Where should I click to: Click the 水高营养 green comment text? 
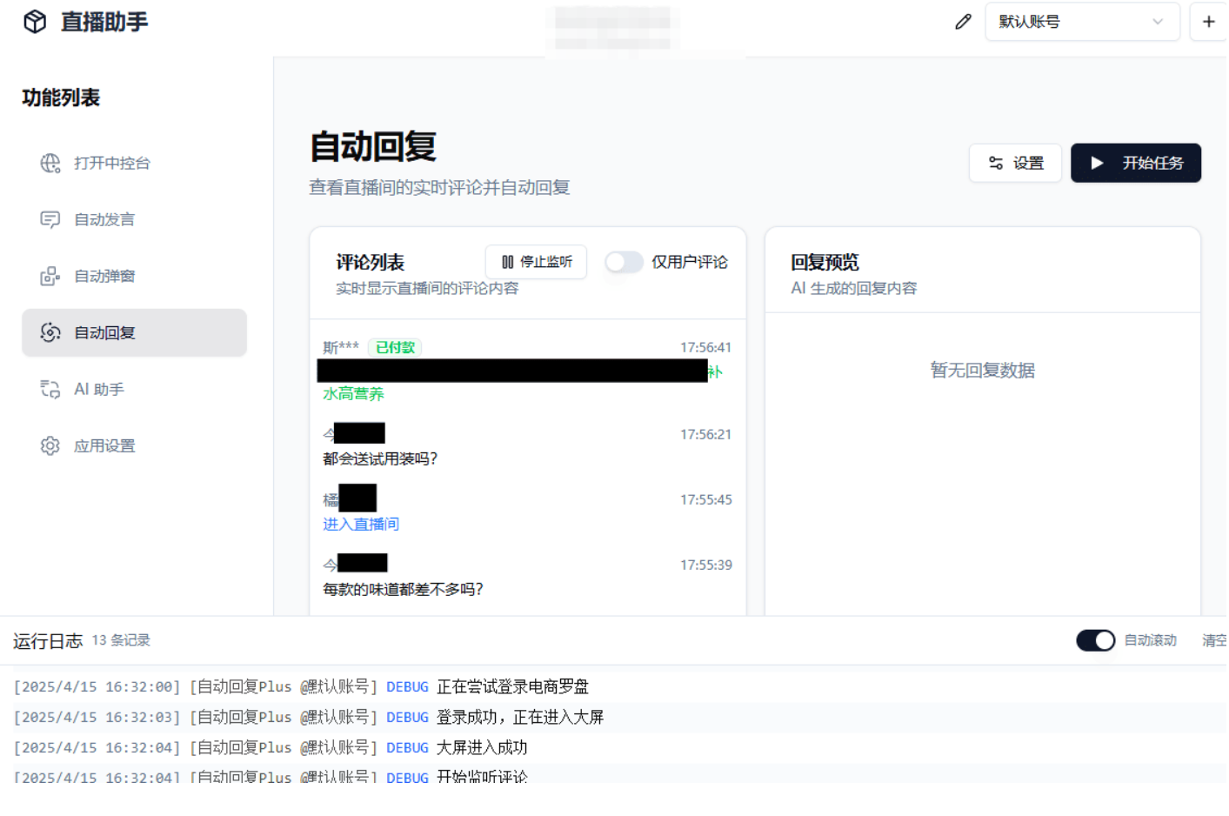pos(353,394)
